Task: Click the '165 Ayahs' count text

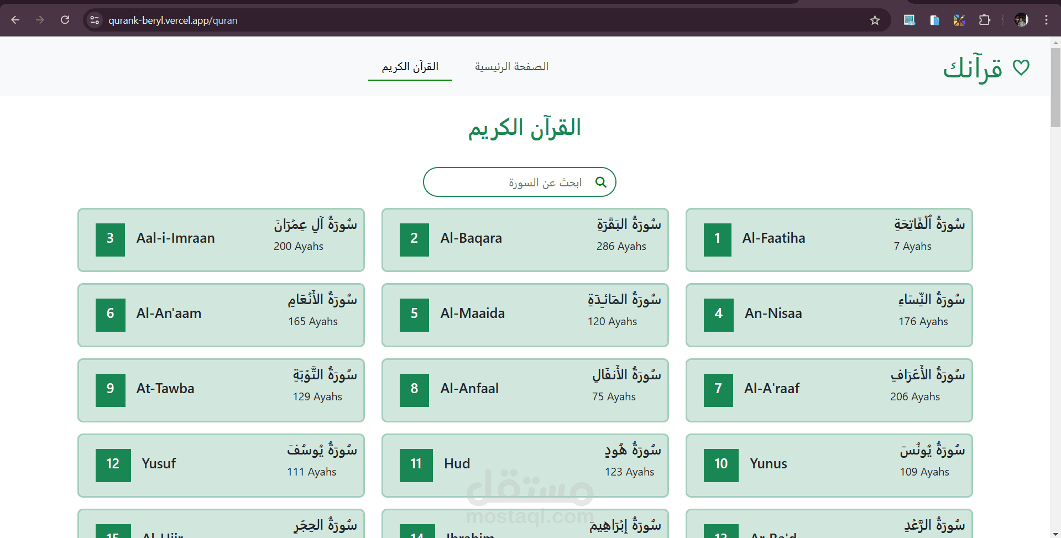Action: (x=312, y=322)
